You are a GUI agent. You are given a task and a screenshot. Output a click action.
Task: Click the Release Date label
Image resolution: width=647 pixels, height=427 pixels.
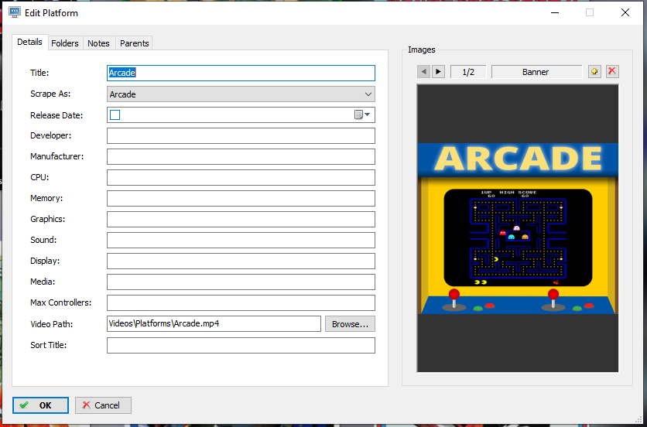(x=56, y=115)
